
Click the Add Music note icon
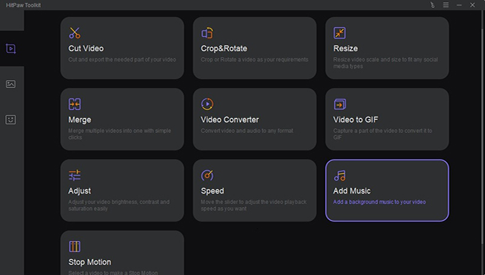339,175
